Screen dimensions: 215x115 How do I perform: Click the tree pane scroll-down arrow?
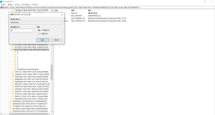tap(52, 111)
